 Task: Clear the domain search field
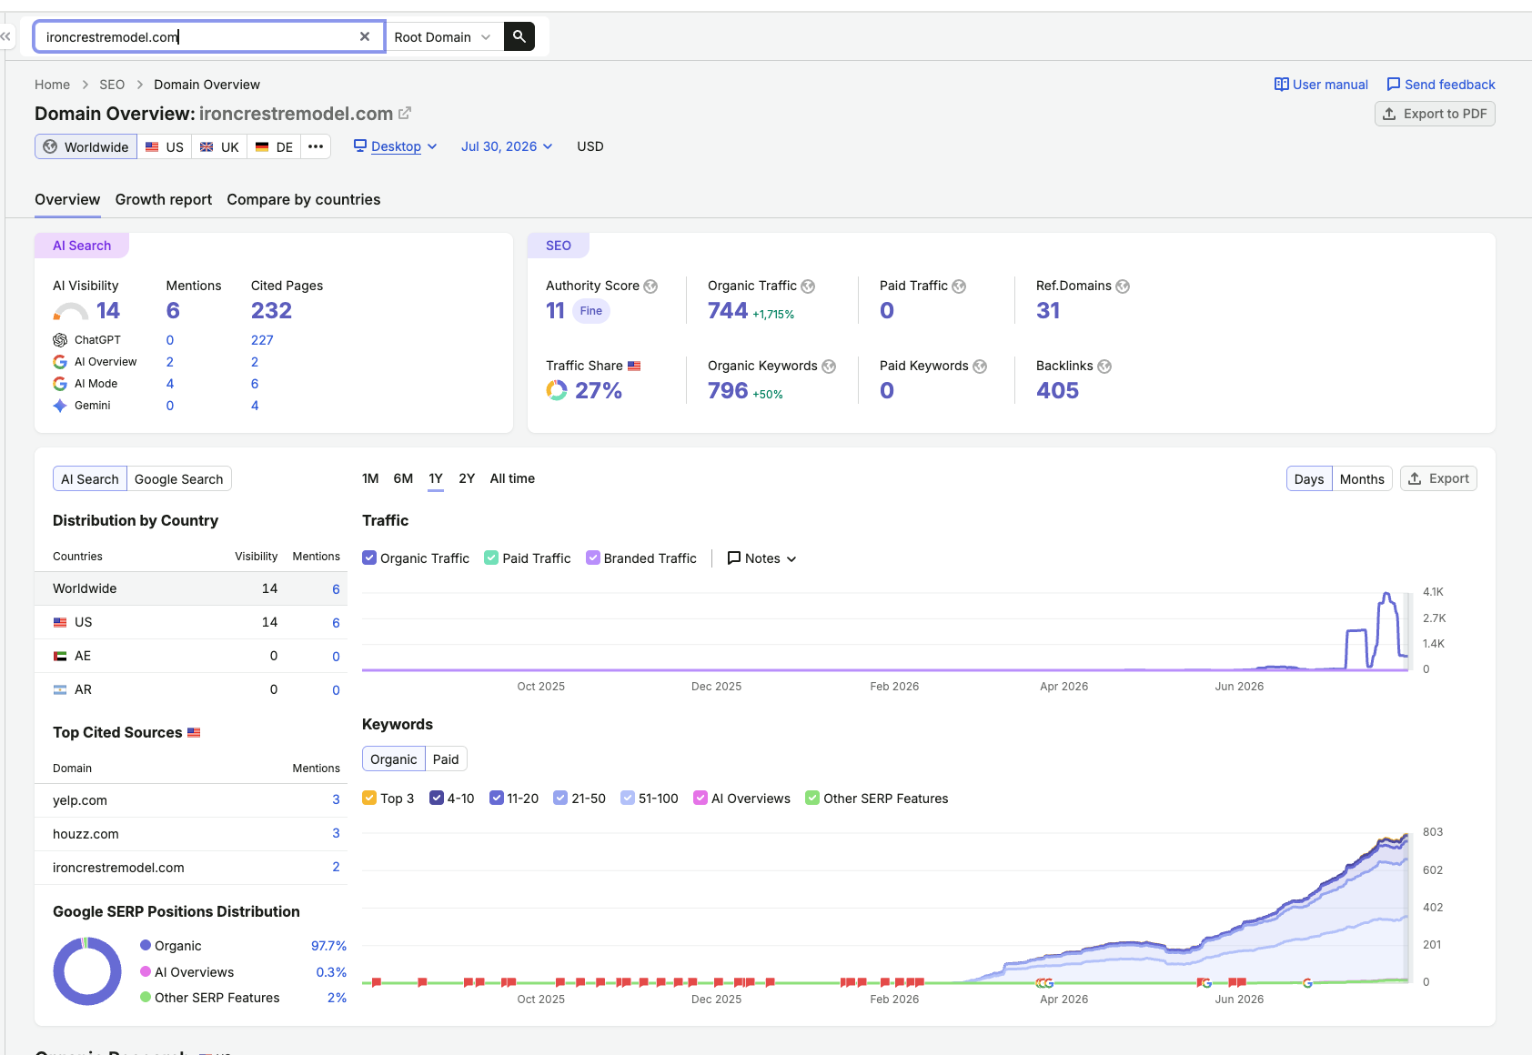[x=365, y=36]
